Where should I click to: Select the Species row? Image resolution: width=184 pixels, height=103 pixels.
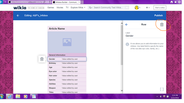(67, 80)
